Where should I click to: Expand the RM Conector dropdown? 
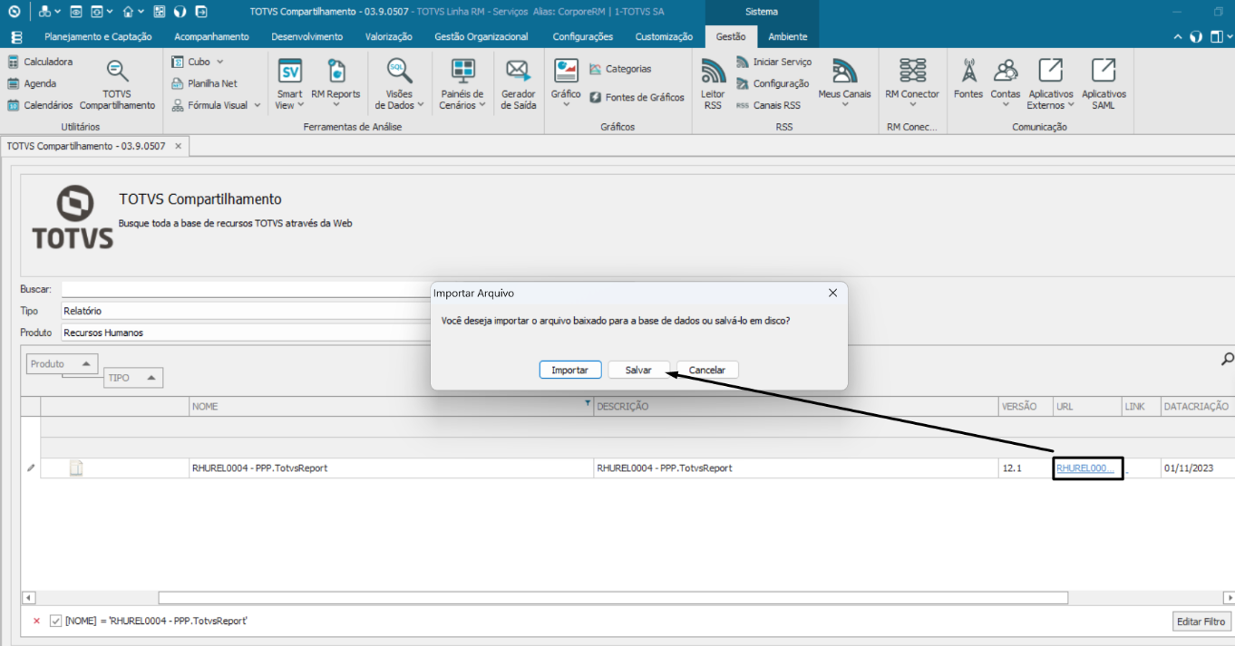(912, 105)
